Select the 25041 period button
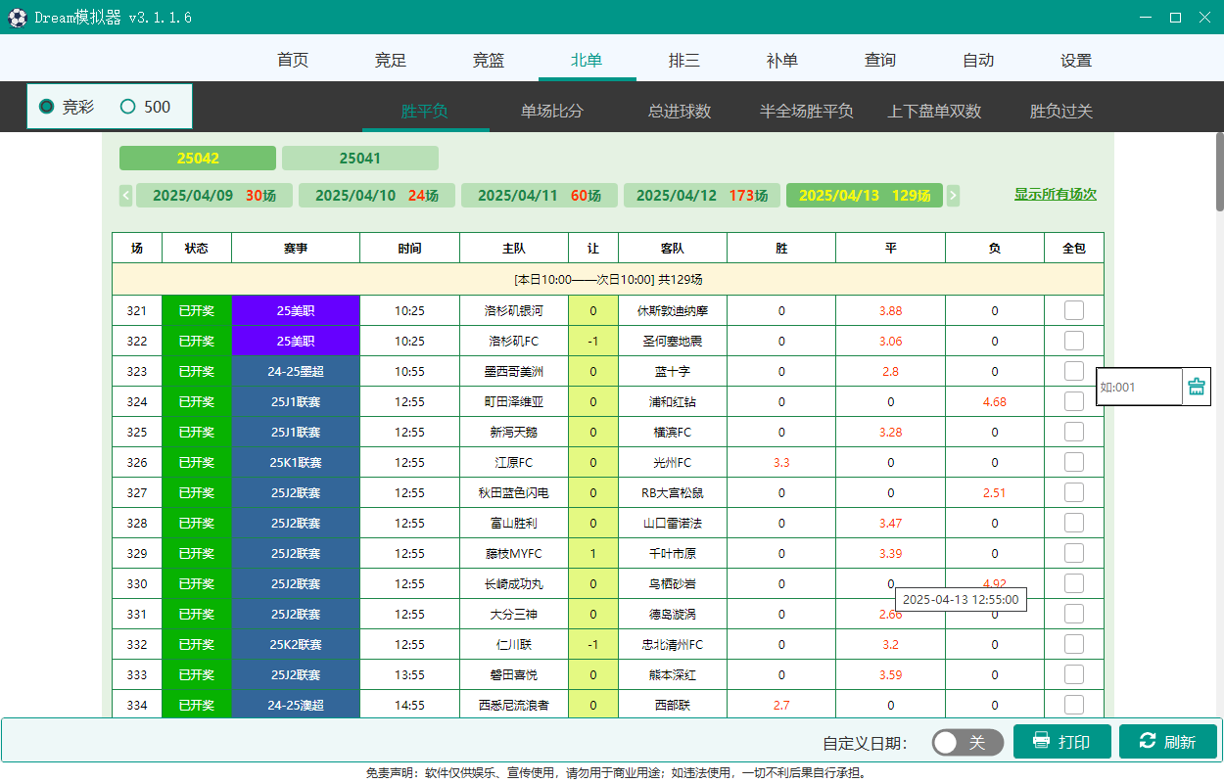1224x783 pixels. point(359,158)
